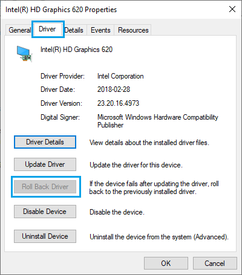242x275 pixels.
Task: Open the Resources tab
Action: (133, 30)
